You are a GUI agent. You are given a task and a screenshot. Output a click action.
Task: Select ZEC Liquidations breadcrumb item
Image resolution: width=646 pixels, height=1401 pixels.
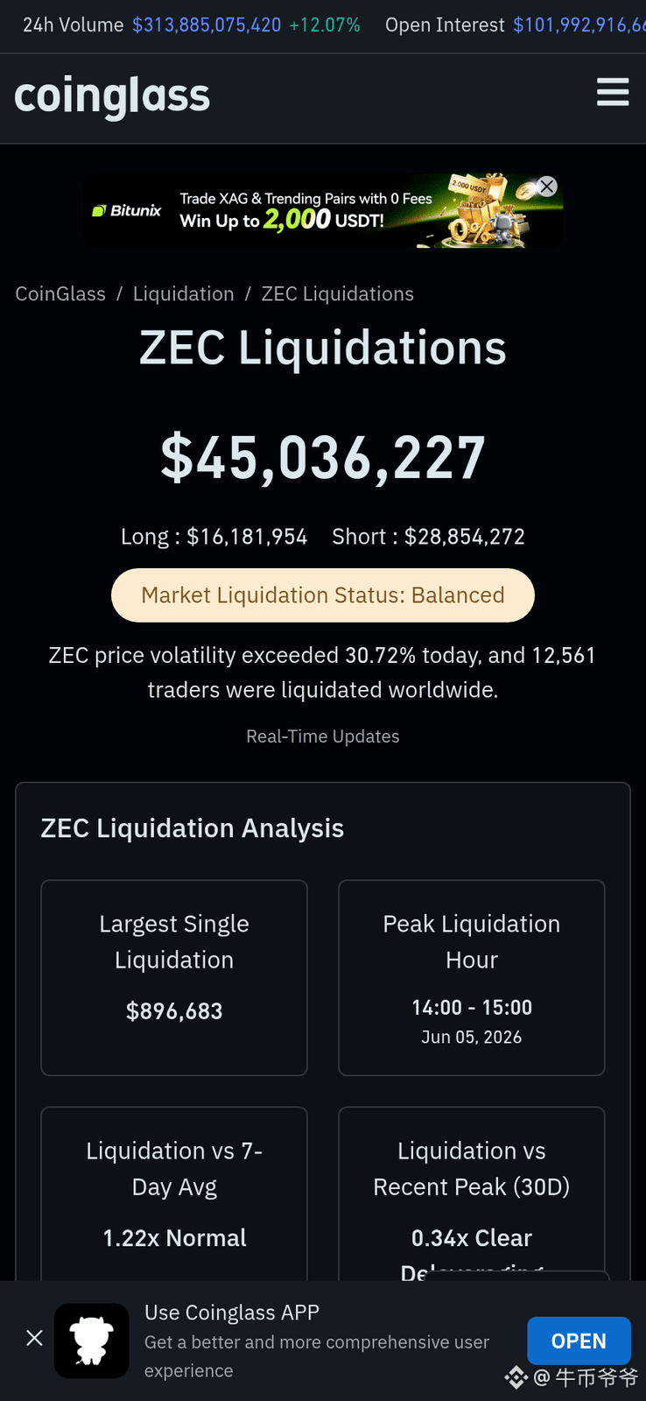click(x=338, y=293)
